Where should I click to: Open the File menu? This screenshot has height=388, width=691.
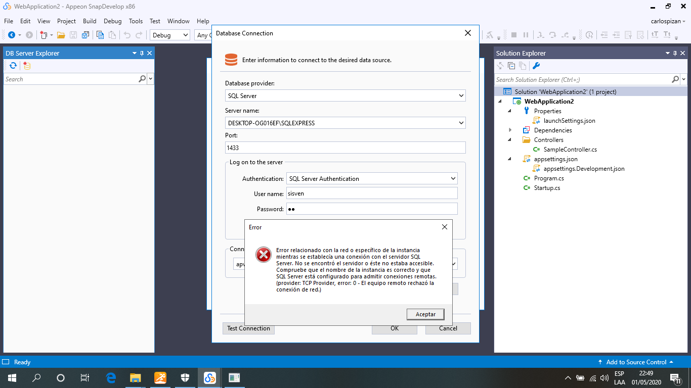pos(9,21)
